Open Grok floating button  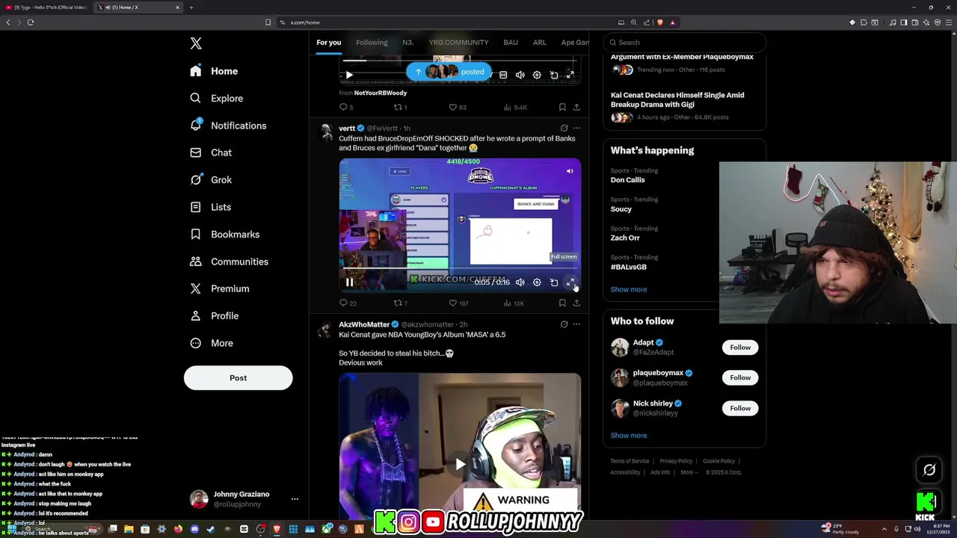click(929, 469)
